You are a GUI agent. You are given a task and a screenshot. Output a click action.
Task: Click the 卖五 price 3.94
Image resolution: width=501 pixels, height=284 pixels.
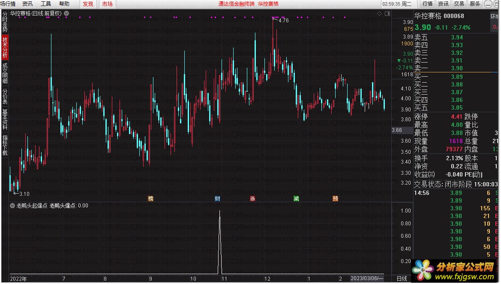456,37
